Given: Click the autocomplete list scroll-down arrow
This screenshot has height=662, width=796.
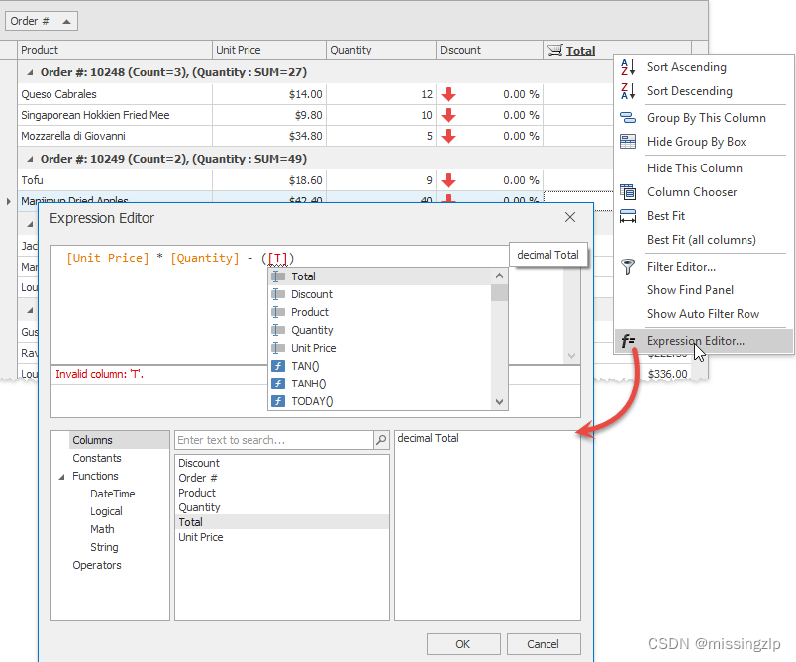Looking at the screenshot, I should 500,402.
